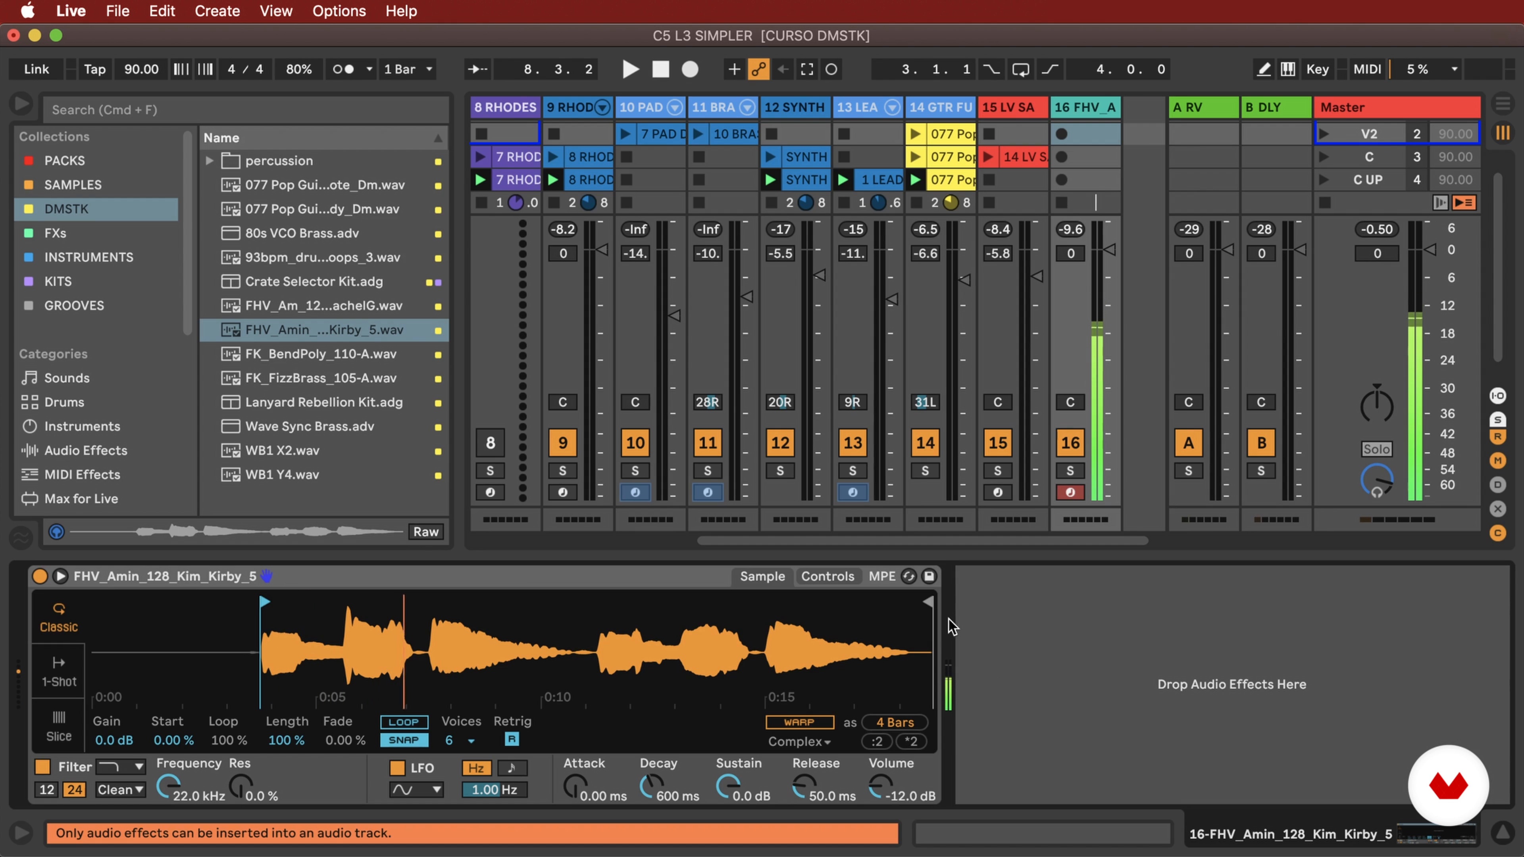The height and width of the screenshot is (857, 1524).
Task: Start playback with the transport Play button
Action: [631, 69]
